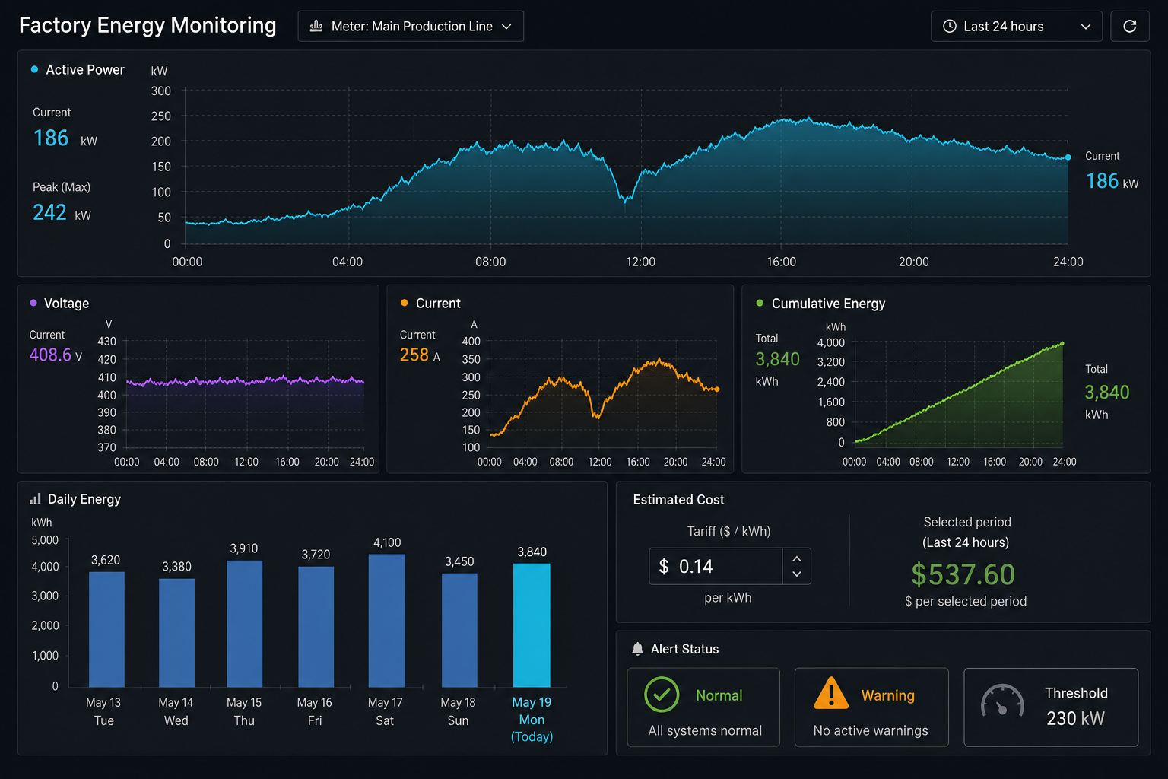Increase tariff with the up stepper arrow
The height and width of the screenshot is (779, 1168).
click(796, 558)
